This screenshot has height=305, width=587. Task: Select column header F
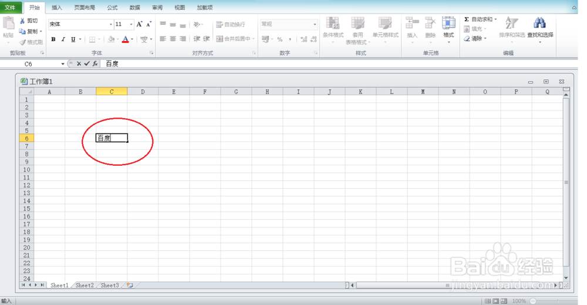click(x=205, y=92)
